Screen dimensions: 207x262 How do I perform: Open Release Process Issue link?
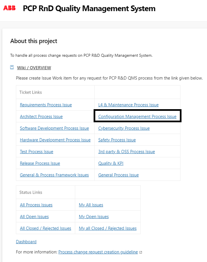[40, 163]
